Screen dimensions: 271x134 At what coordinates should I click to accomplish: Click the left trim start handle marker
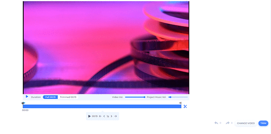tap(23, 103)
